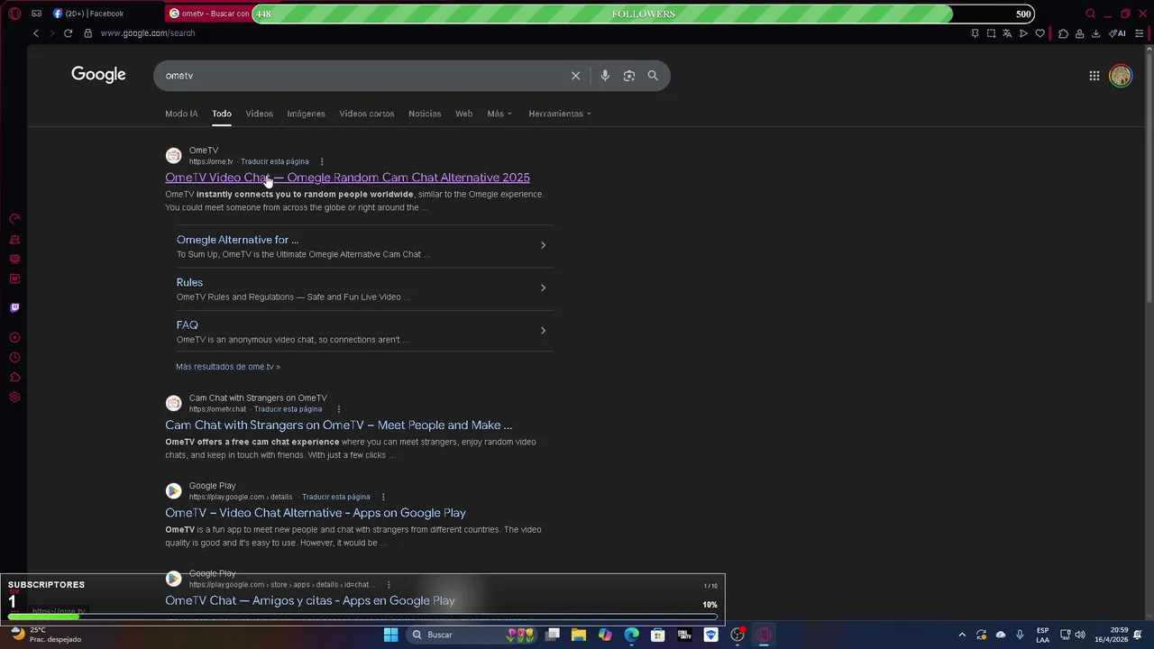1154x649 pixels.
Task: Reload the current page
Action: 68,33
